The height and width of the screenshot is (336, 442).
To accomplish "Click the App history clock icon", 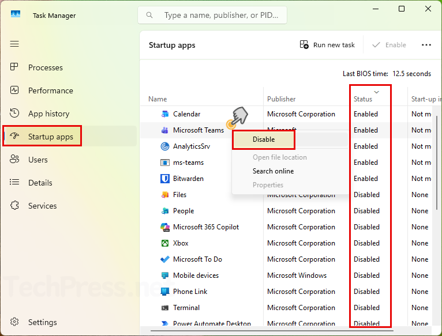I will (x=14, y=113).
